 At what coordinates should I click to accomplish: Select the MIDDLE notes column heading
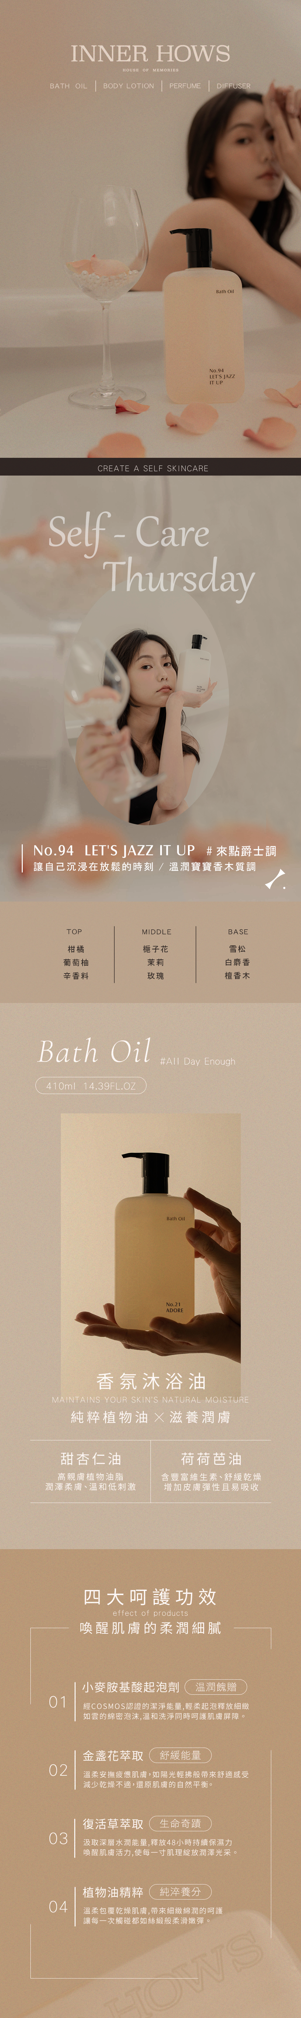(x=156, y=931)
